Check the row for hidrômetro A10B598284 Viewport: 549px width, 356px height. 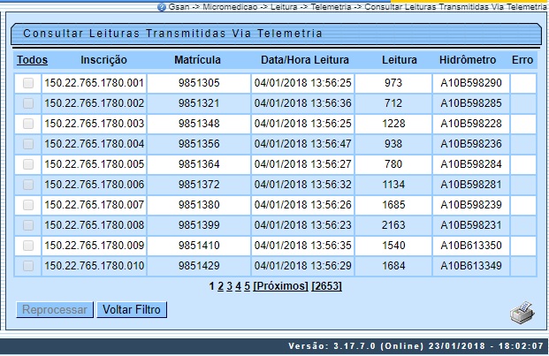28,164
